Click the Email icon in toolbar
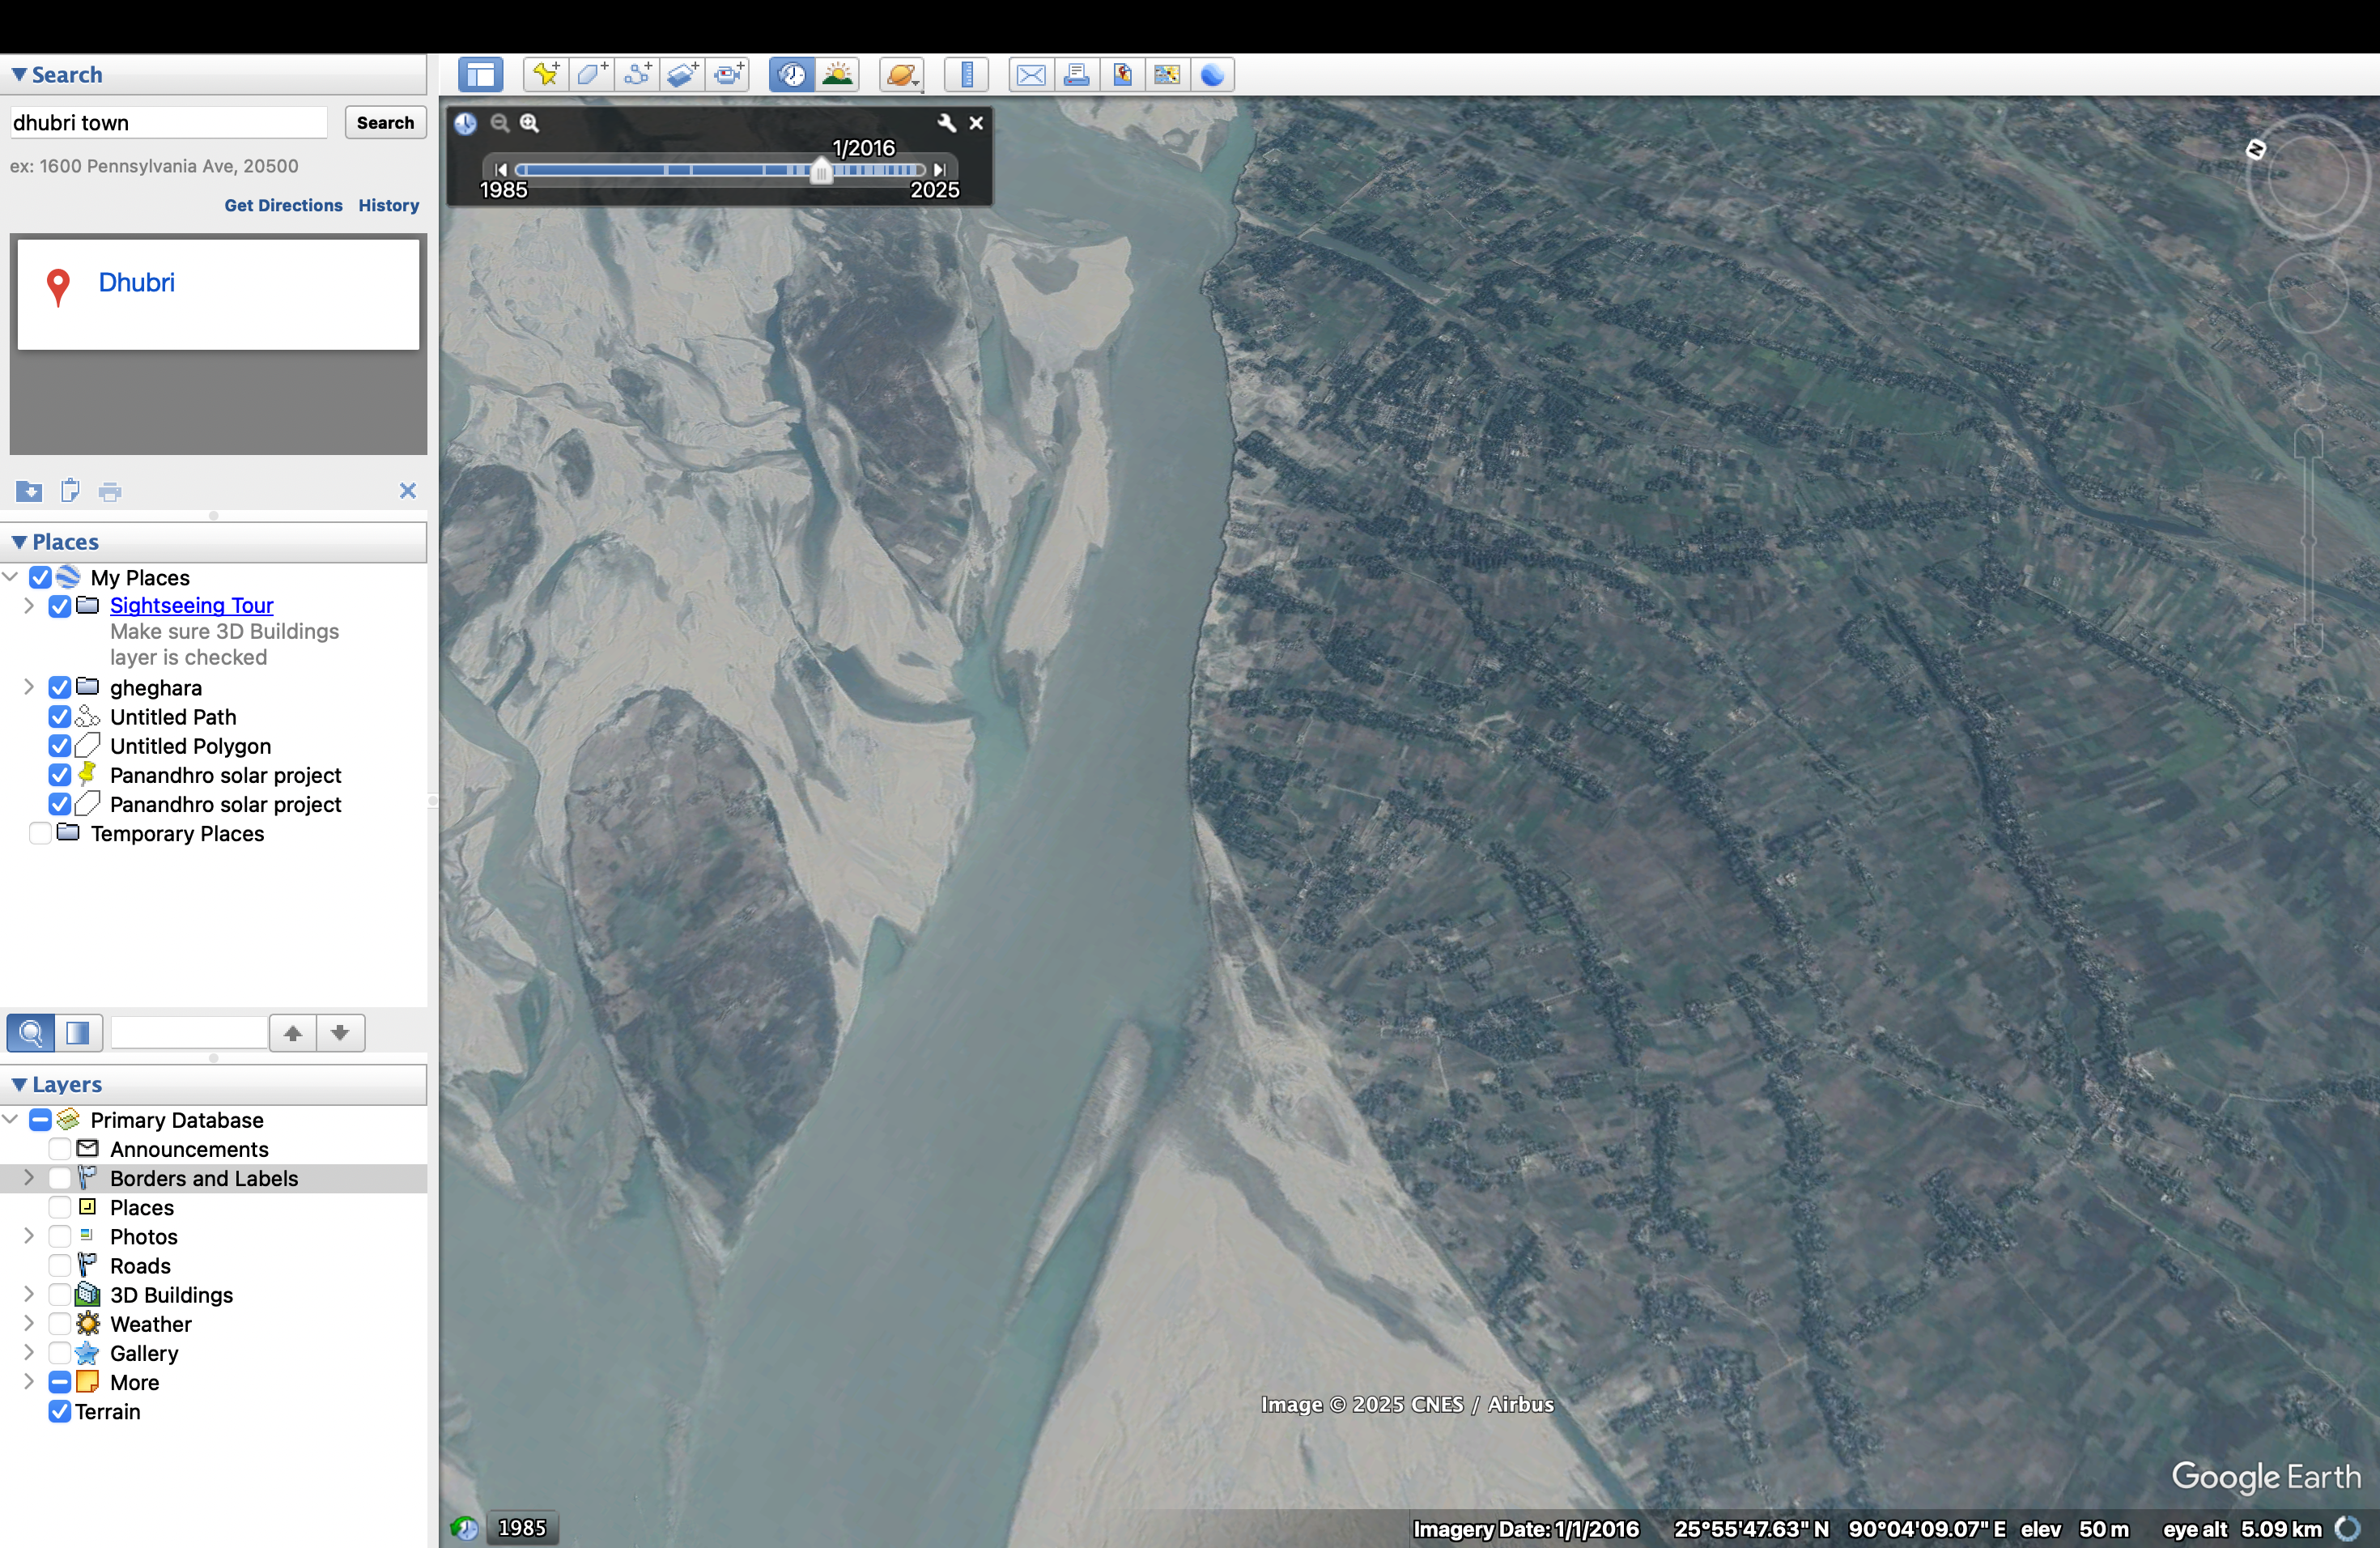 click(x=1030, y=74)
